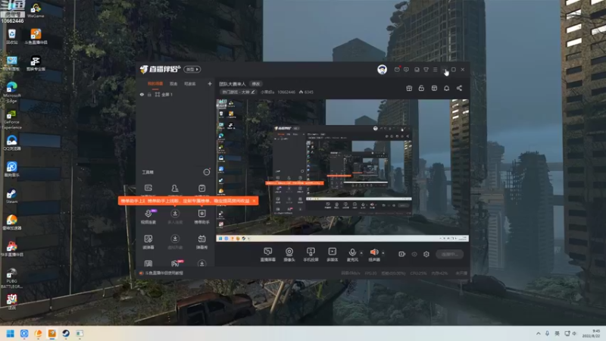Open 斗鱼直播伴侣使用教程 tutorial link

pos(164,273)
